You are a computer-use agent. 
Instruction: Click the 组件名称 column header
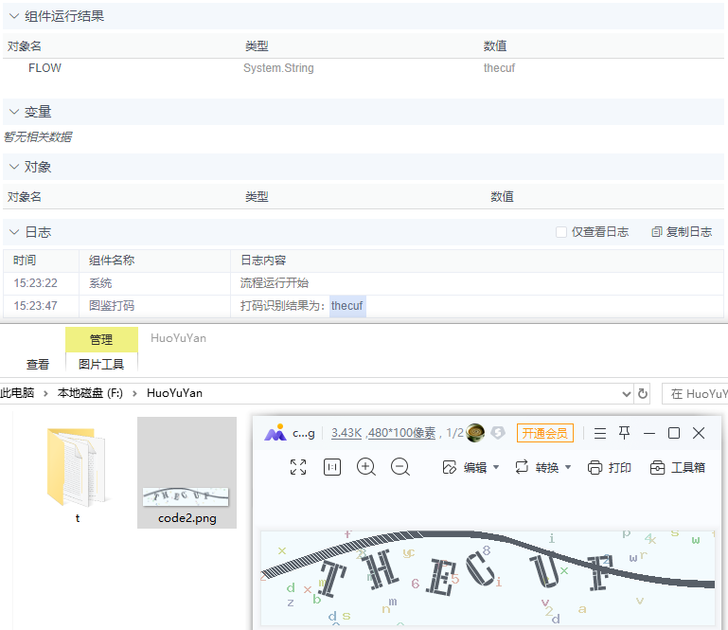[112, 261]
